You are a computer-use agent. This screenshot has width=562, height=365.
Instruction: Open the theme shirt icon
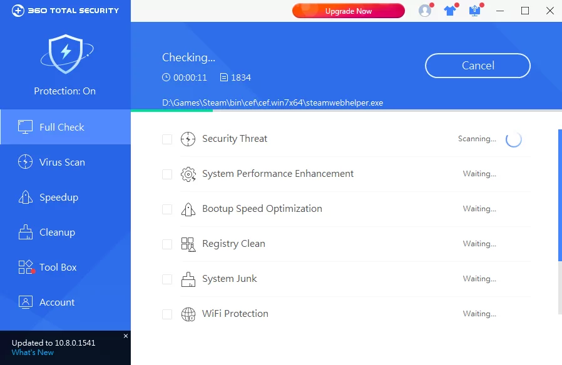450,11
